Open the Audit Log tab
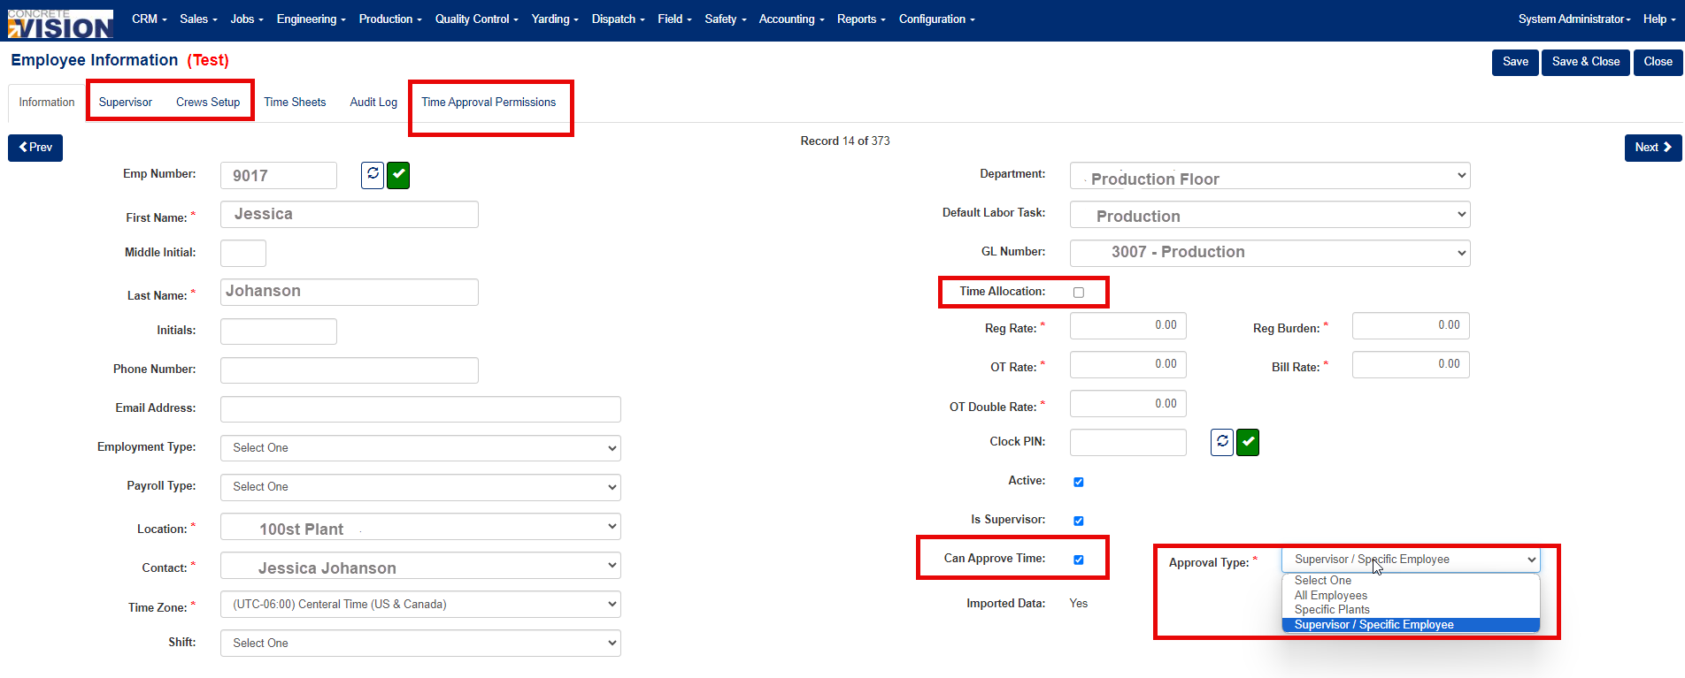This screenshot has width=1685, height=678. pos(373,103)
